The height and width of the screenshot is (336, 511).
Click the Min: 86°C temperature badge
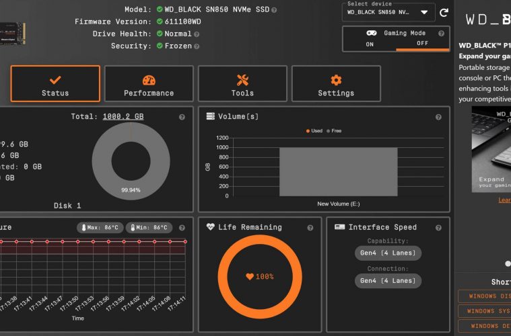tap(149, 227)
